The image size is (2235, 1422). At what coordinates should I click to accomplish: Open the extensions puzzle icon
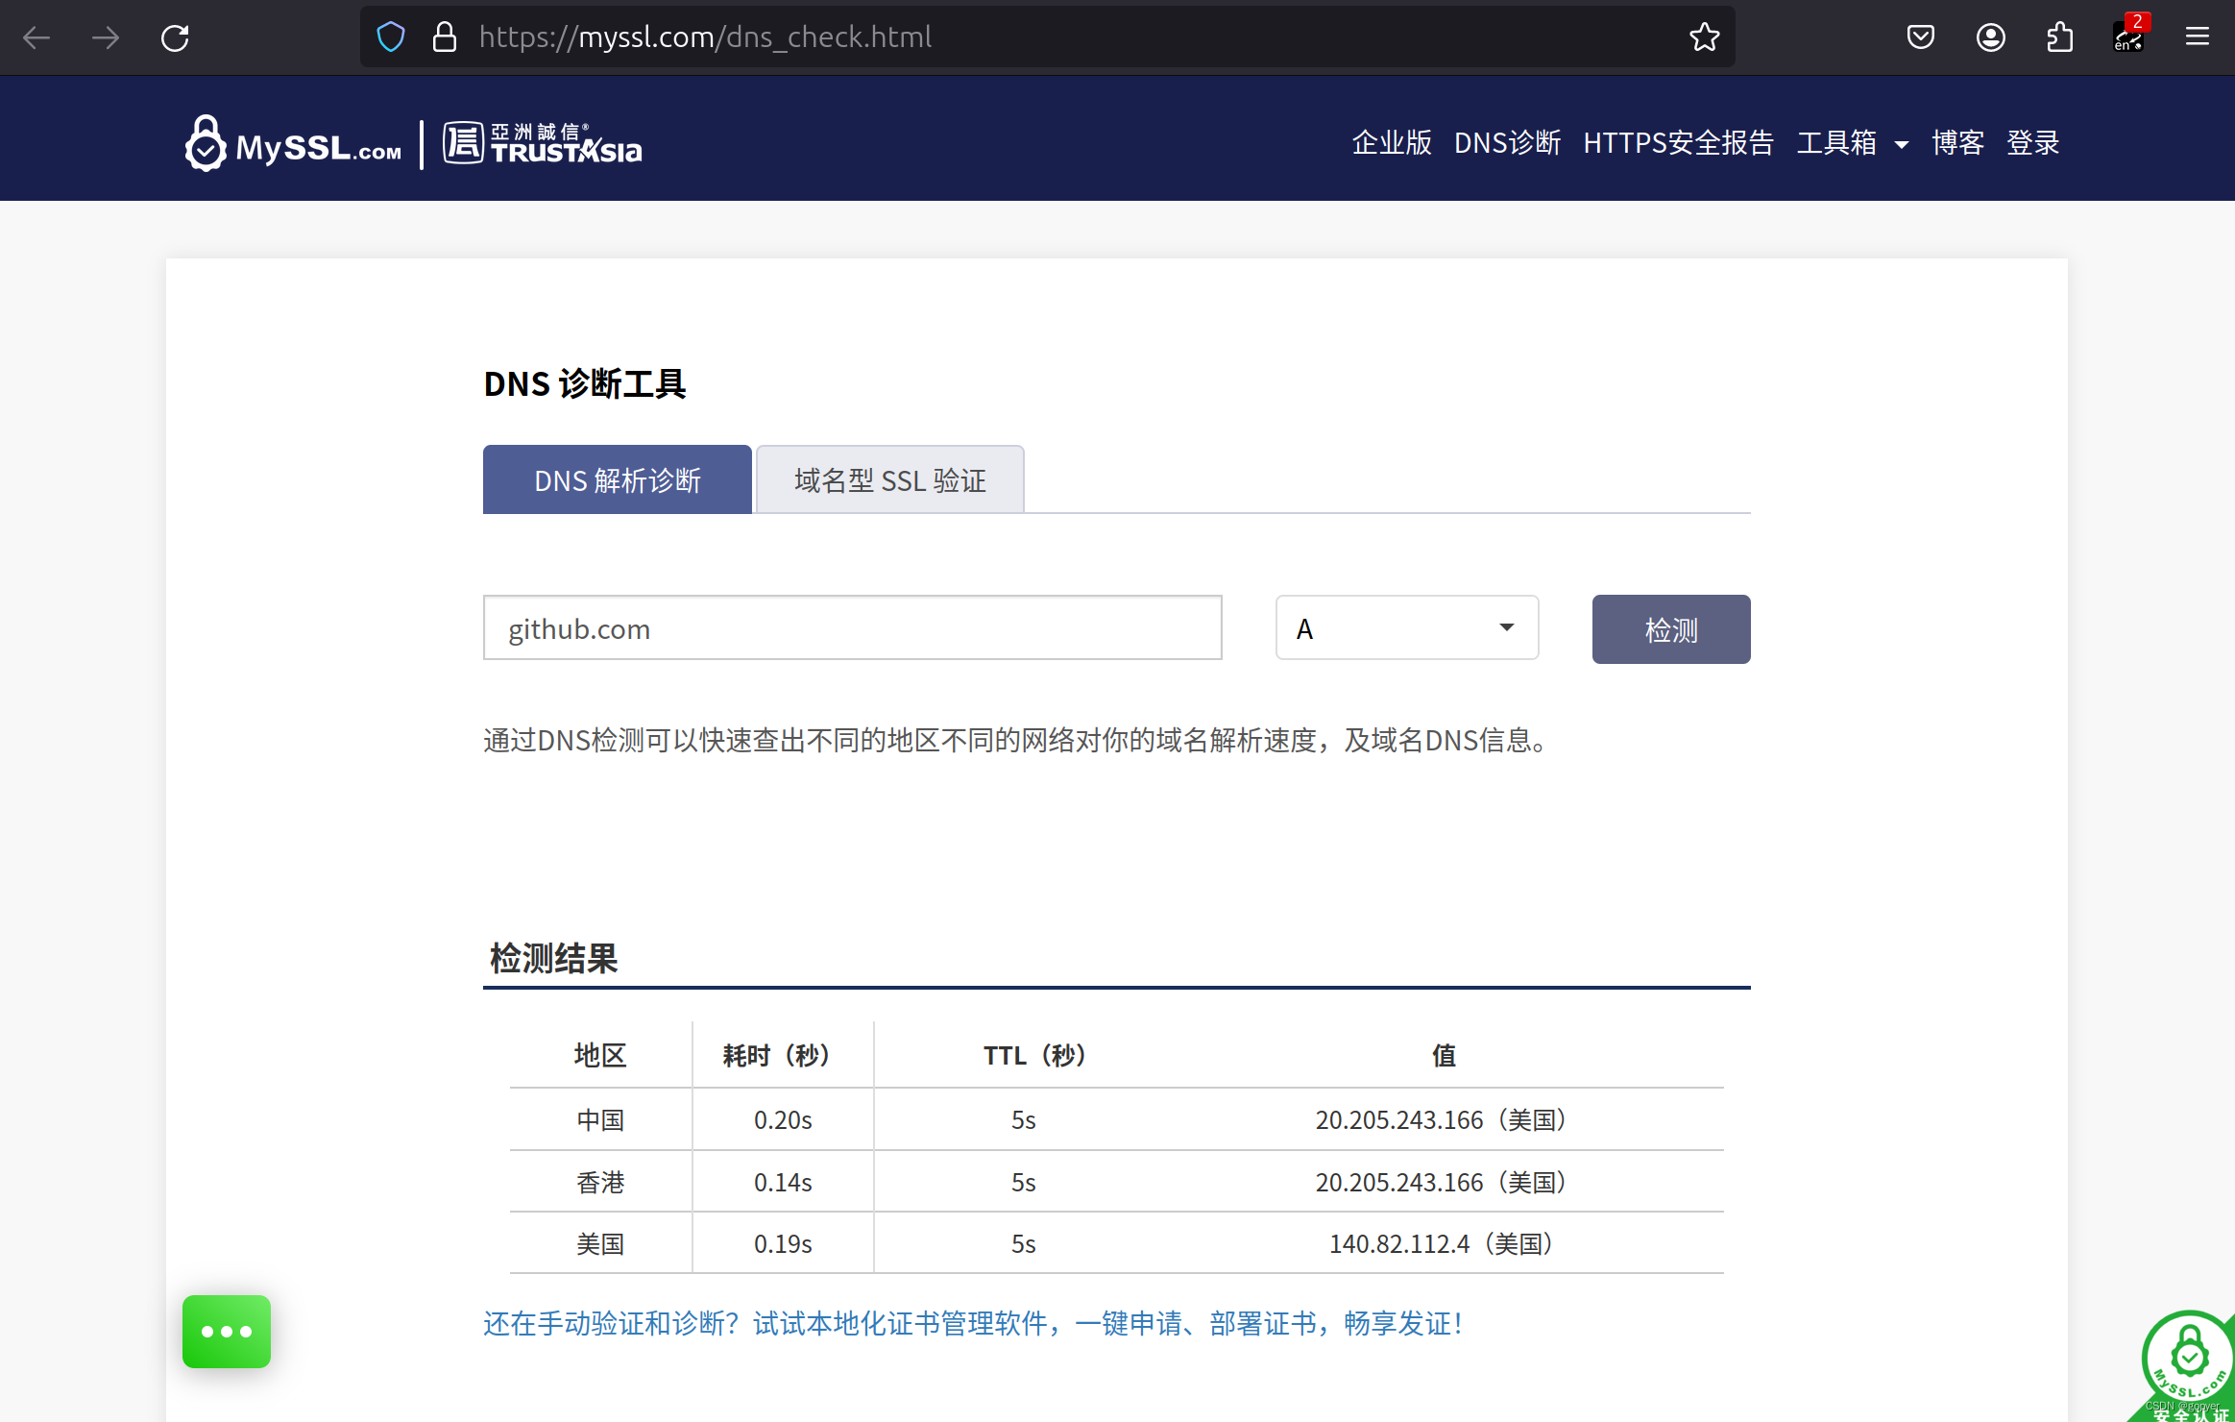(x=2060, y=37)
